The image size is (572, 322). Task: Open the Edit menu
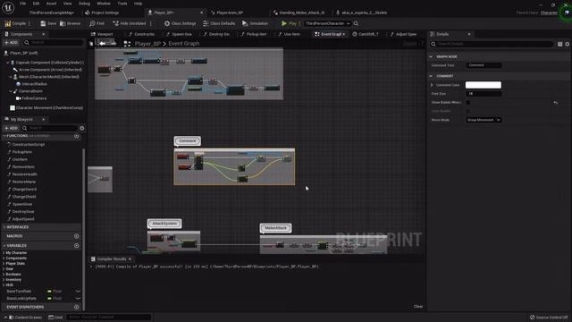(36, 4)
